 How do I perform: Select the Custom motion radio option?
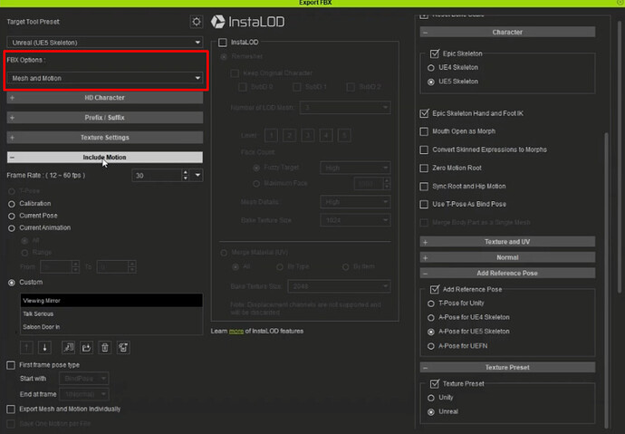(12, 283)
